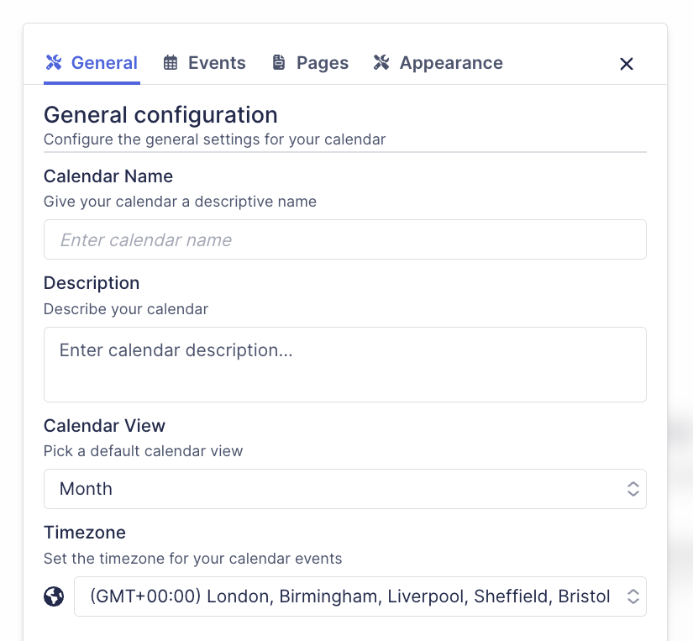Focus the Enter calendar name field

[x=344, y=239]
